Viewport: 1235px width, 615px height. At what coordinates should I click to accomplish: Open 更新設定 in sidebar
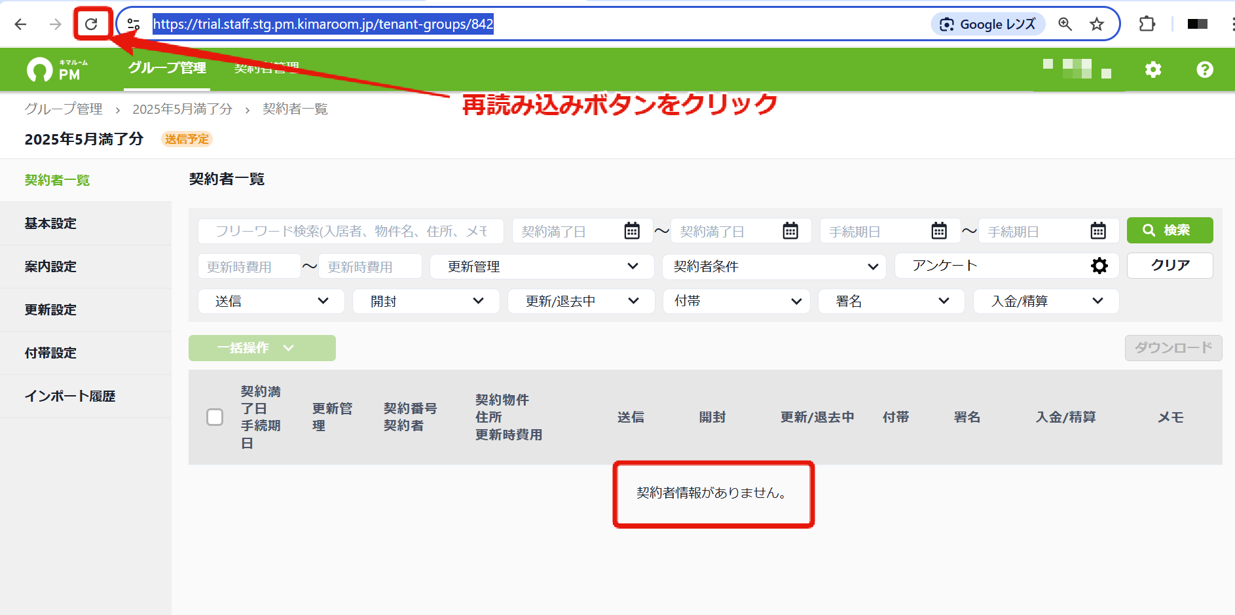click(x=86, y=309)
